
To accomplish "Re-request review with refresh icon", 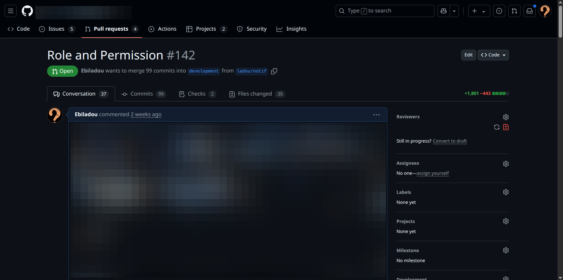I will (497, 127).
